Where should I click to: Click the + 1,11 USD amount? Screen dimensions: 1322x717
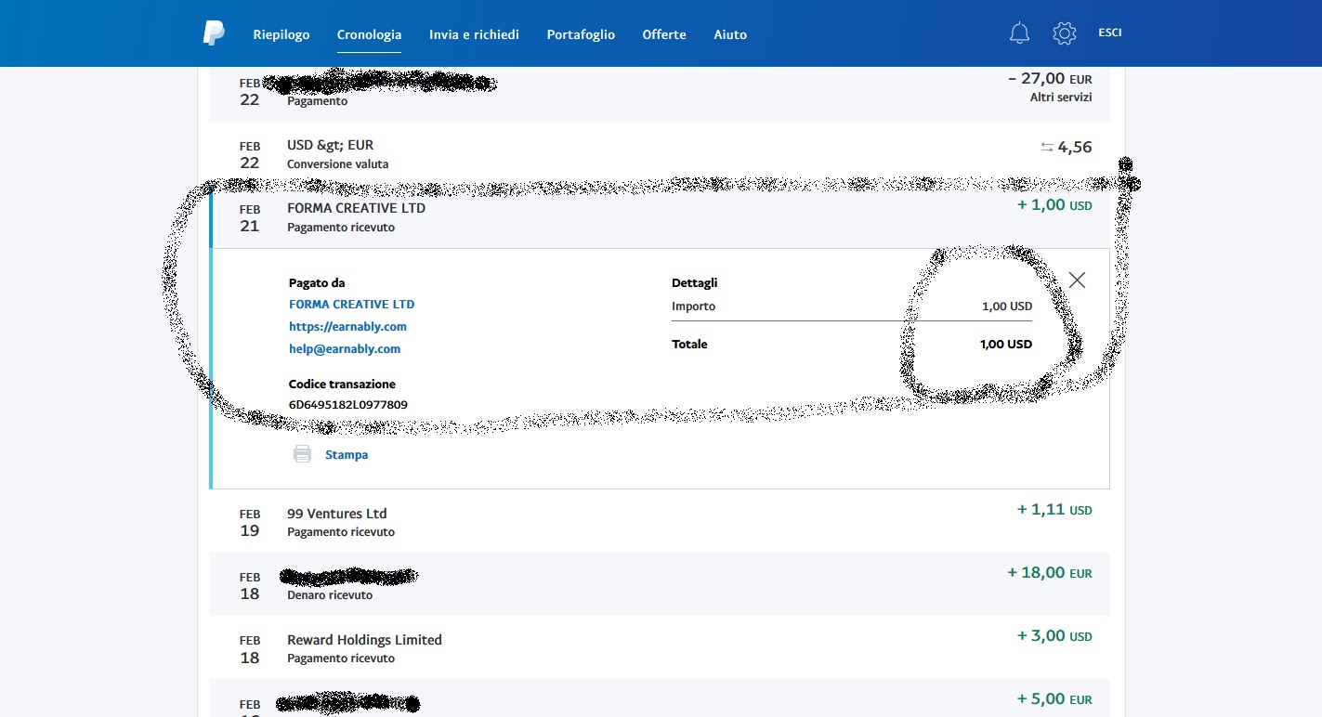[x=1054, y=510]
